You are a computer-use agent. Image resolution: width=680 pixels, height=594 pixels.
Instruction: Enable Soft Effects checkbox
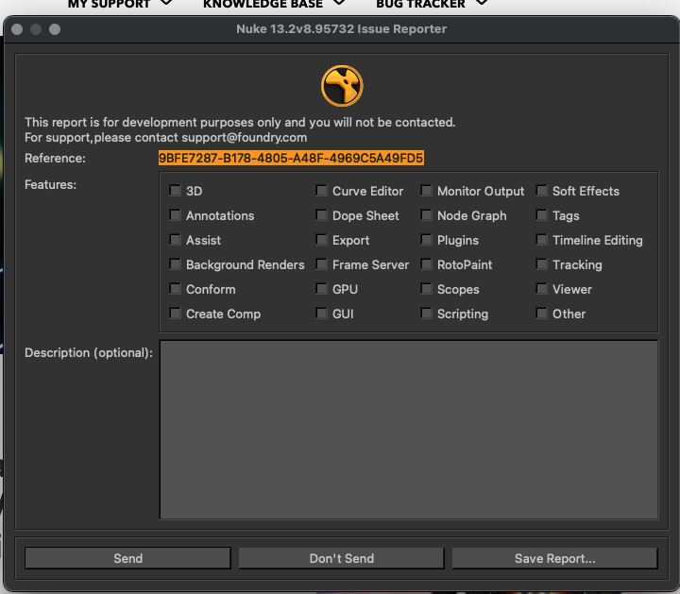point(542,191)
